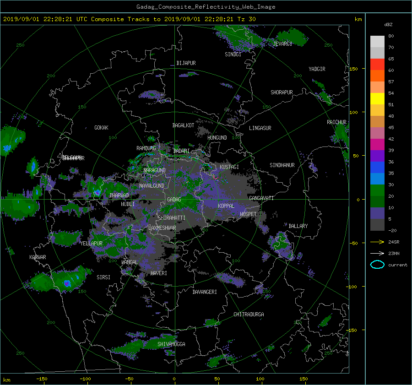
Task: Click the GANGAVATI city label
Action: (x=261, y=198)
